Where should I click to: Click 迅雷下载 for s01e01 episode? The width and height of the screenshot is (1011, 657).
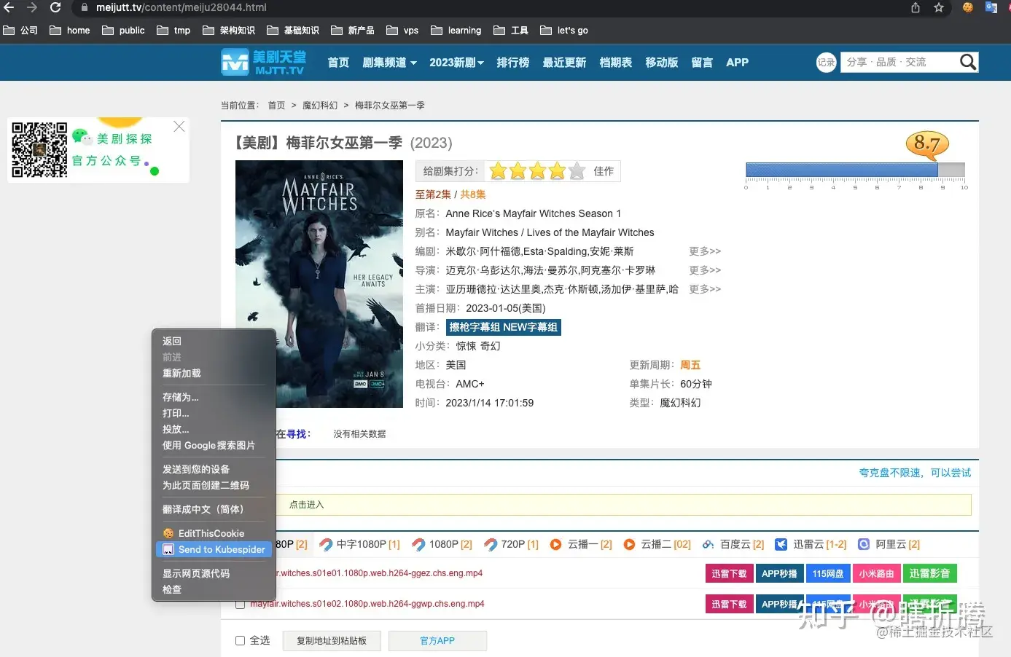(x=729, y=573)
